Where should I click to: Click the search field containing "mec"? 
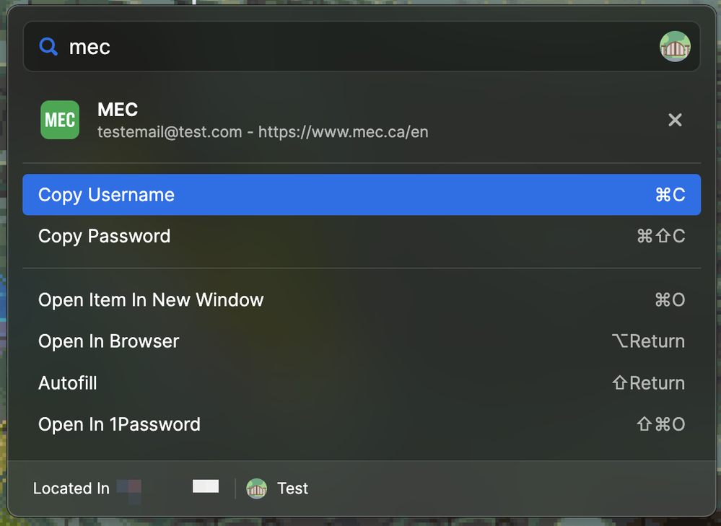coord(346,48)
